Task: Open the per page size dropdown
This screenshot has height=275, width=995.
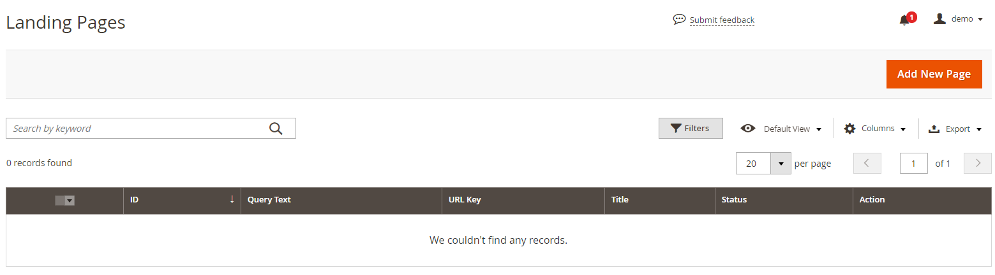Action: (x=781, y=164)
